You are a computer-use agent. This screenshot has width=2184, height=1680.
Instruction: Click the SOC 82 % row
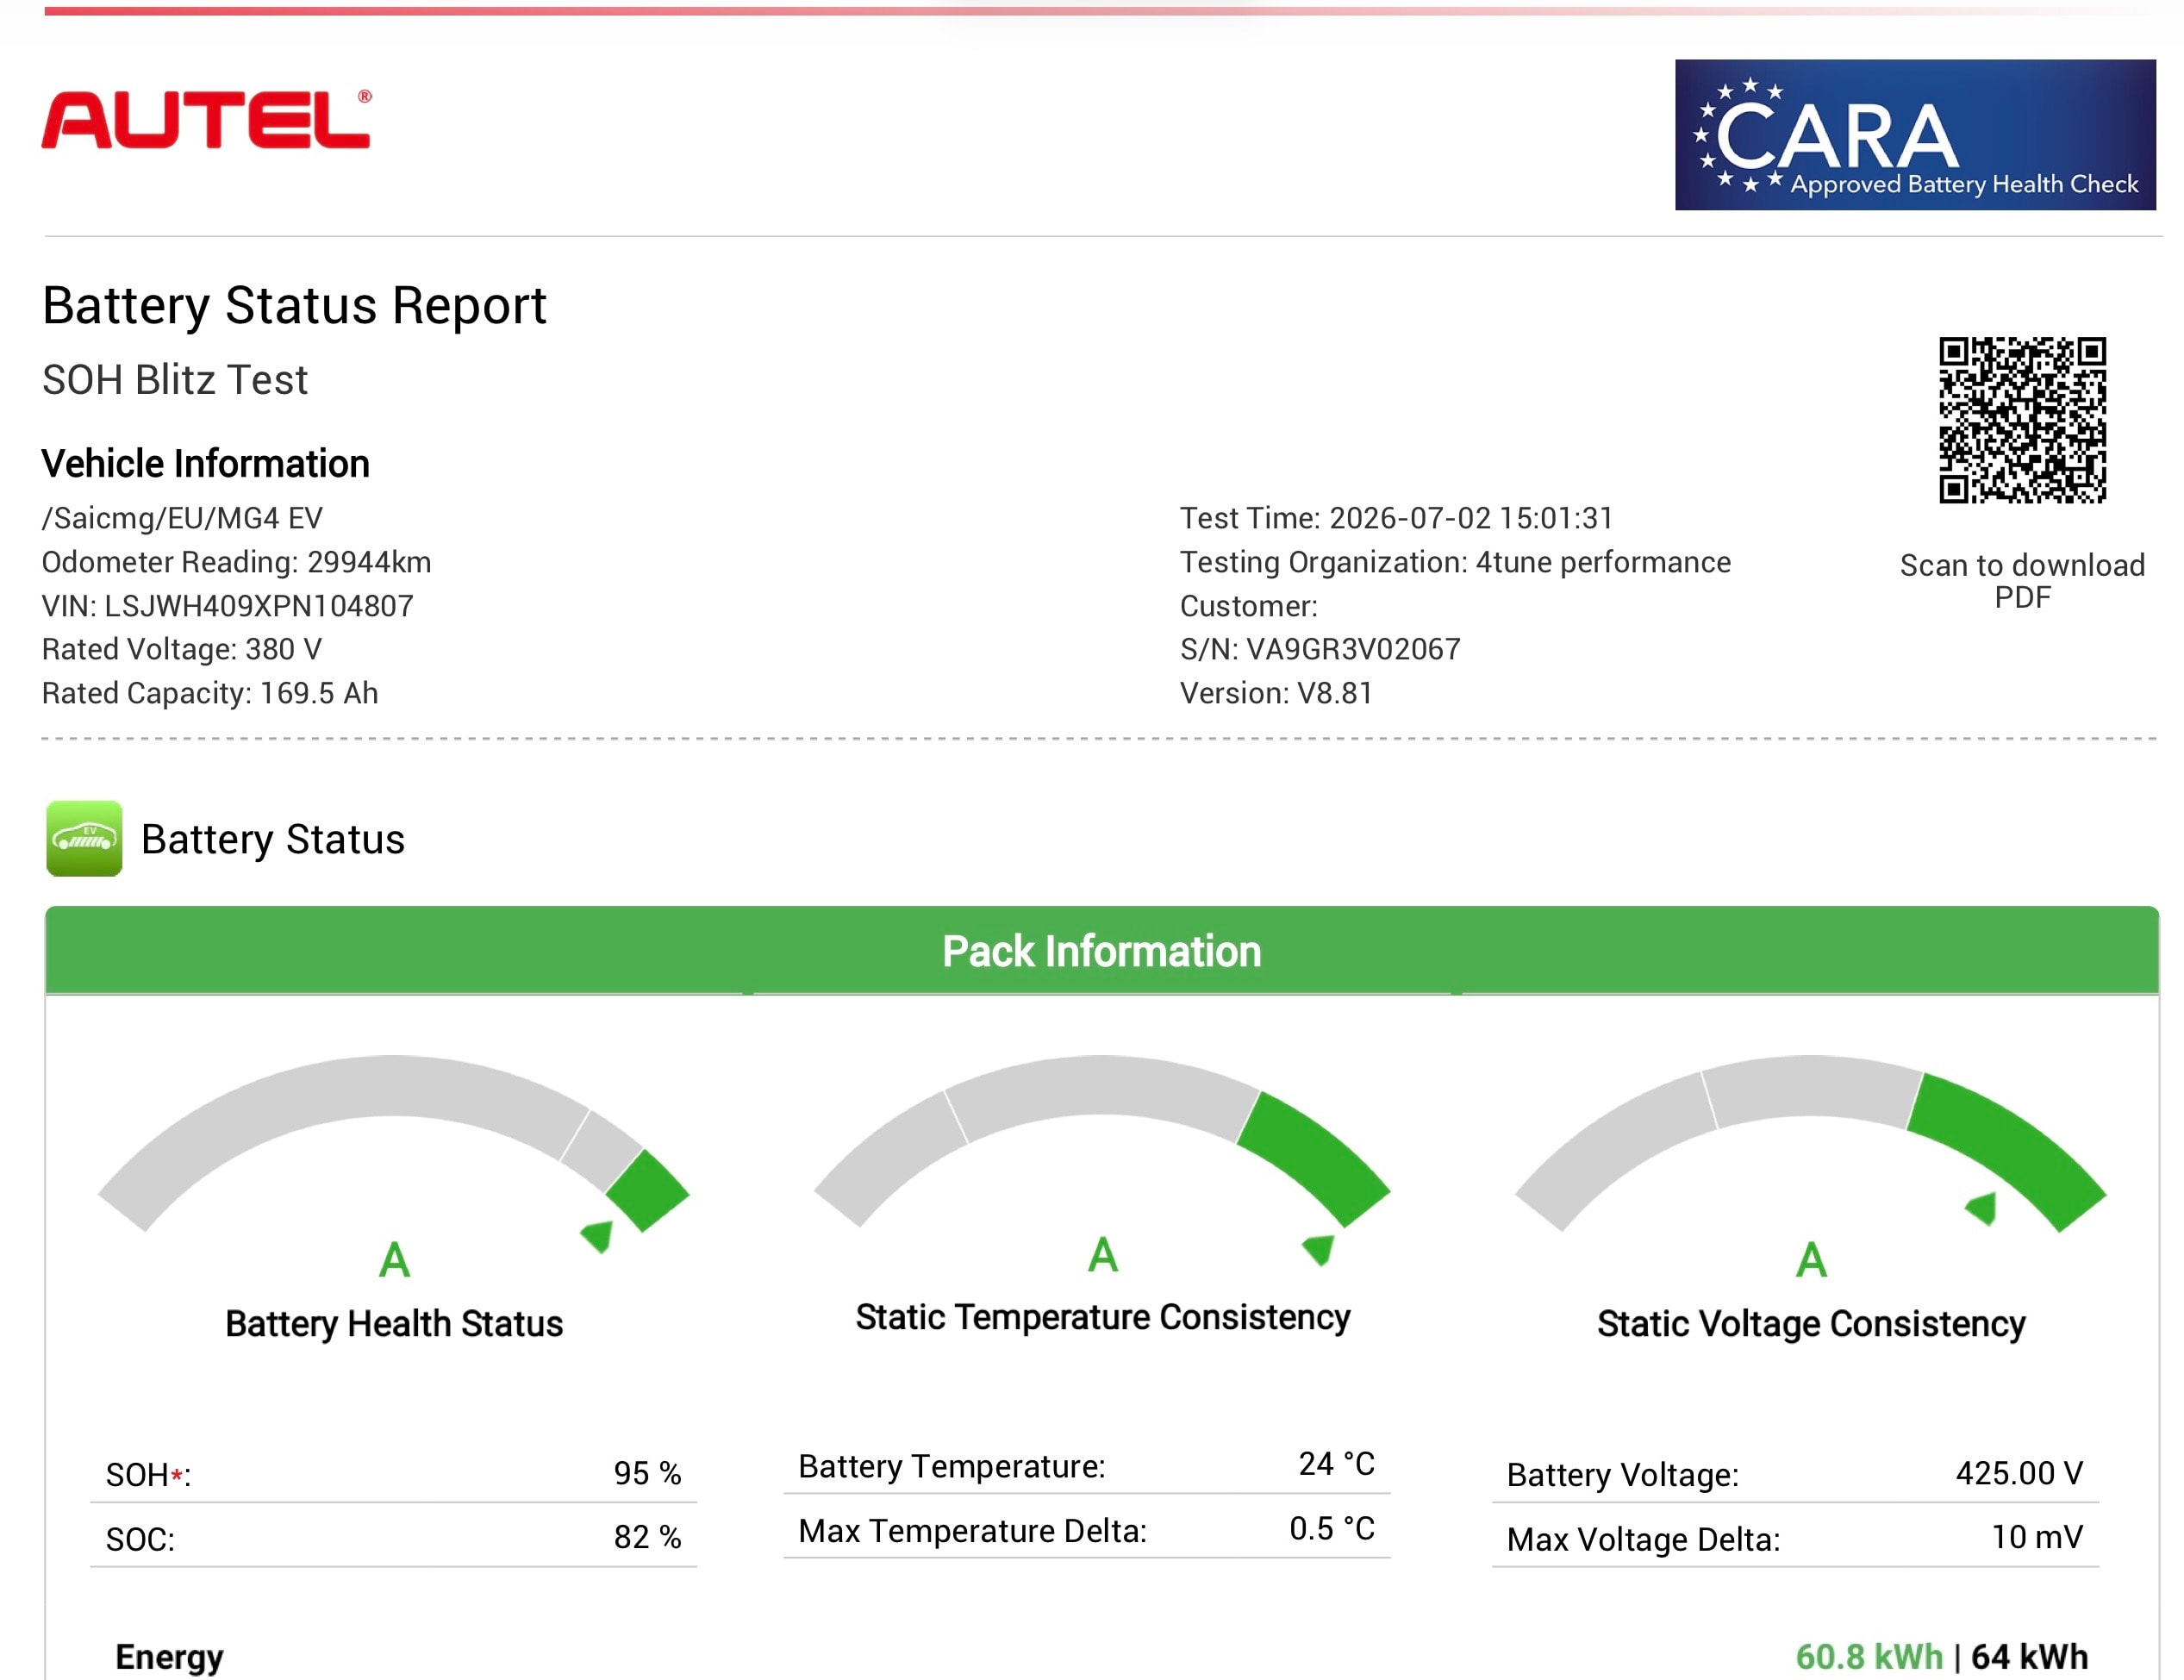pos(393,1537)
